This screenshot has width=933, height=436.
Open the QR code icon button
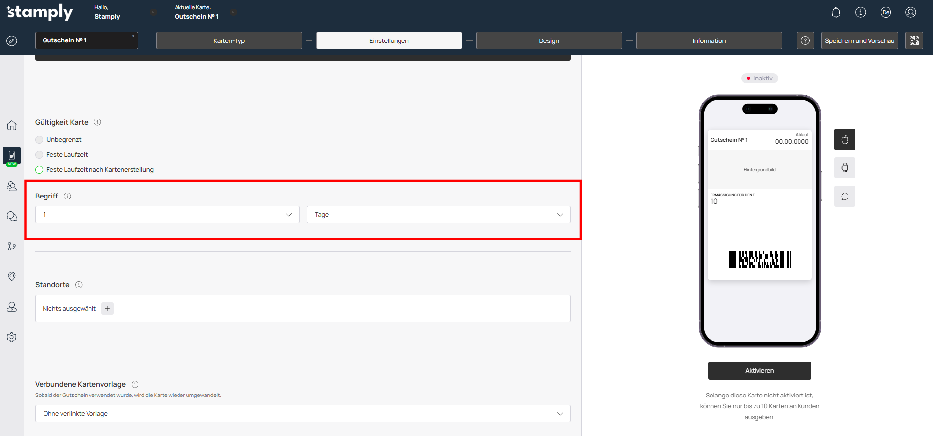(x=914, y=40)
